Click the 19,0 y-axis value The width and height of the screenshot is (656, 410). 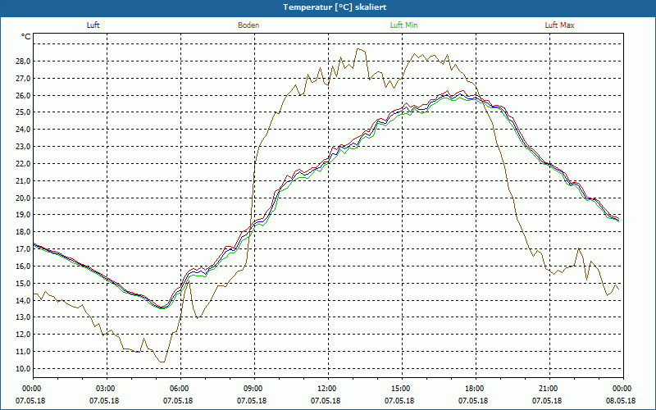(x=24, y=215)
